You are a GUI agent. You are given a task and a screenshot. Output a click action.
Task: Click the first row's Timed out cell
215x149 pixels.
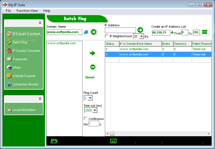tap(202, 49)
